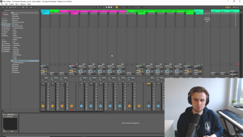This screenshot has width=243, height=137.
Task: Select the Drums browser category
Action: [x=5, y=22]
